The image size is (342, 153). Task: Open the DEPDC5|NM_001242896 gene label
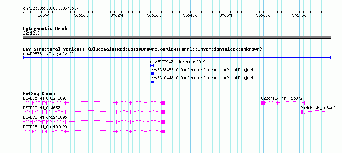click(x=45, y=117)
